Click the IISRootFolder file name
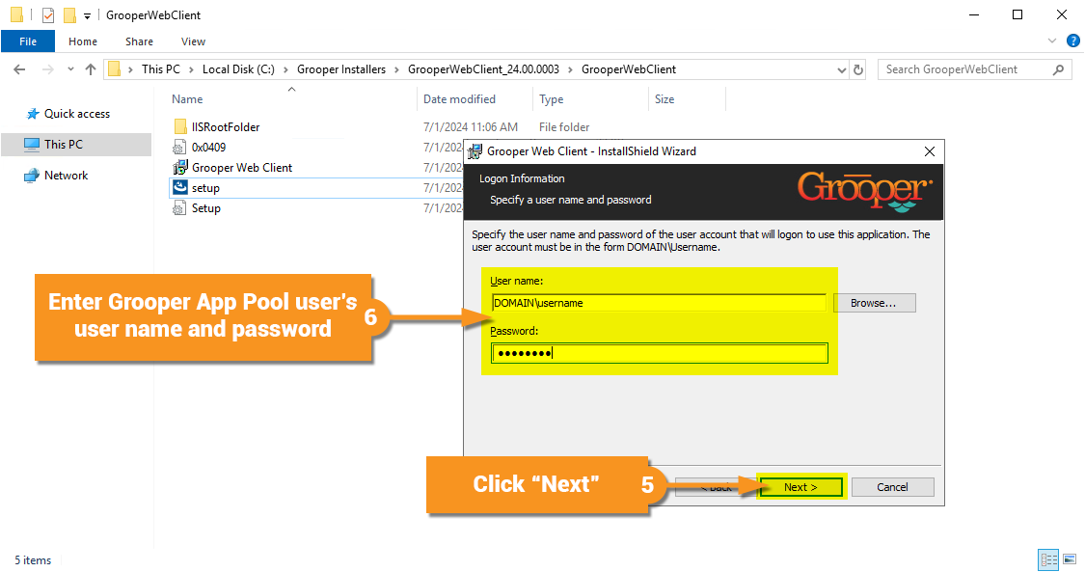 [x=226, y=127]
